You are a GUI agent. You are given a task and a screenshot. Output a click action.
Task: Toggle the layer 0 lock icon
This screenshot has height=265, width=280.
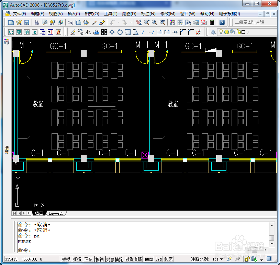(238, 32)
